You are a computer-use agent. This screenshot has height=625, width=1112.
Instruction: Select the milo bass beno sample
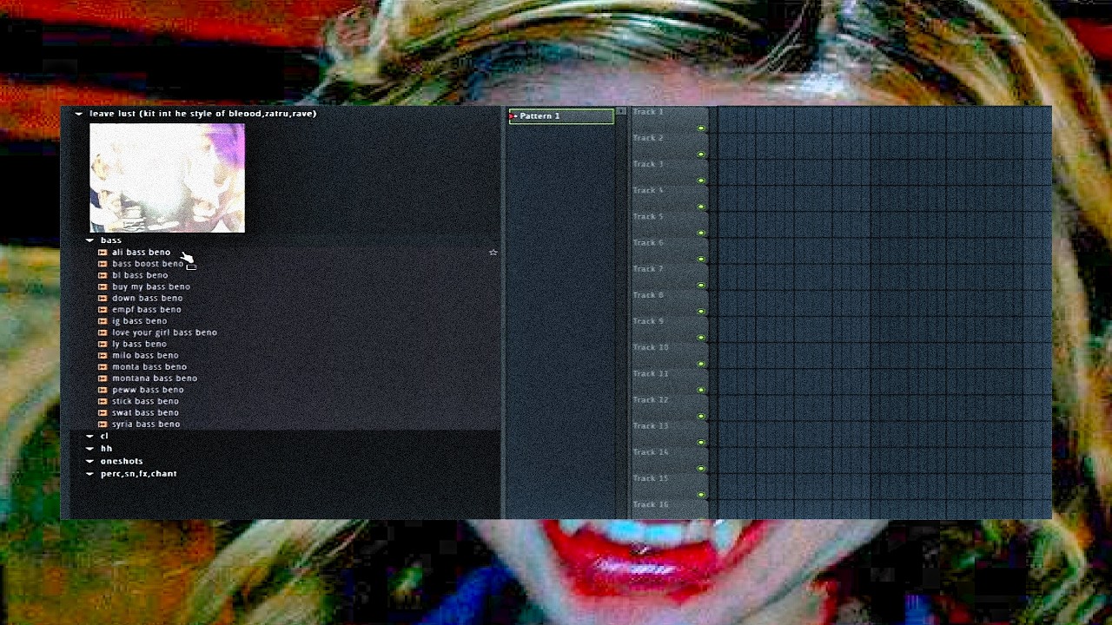145,355
